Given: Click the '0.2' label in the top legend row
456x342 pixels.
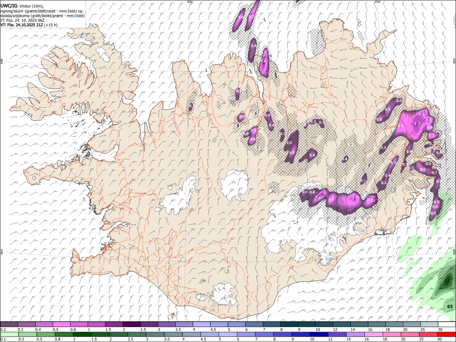Looking at the screenshot, I should click(x=3, y=330).
